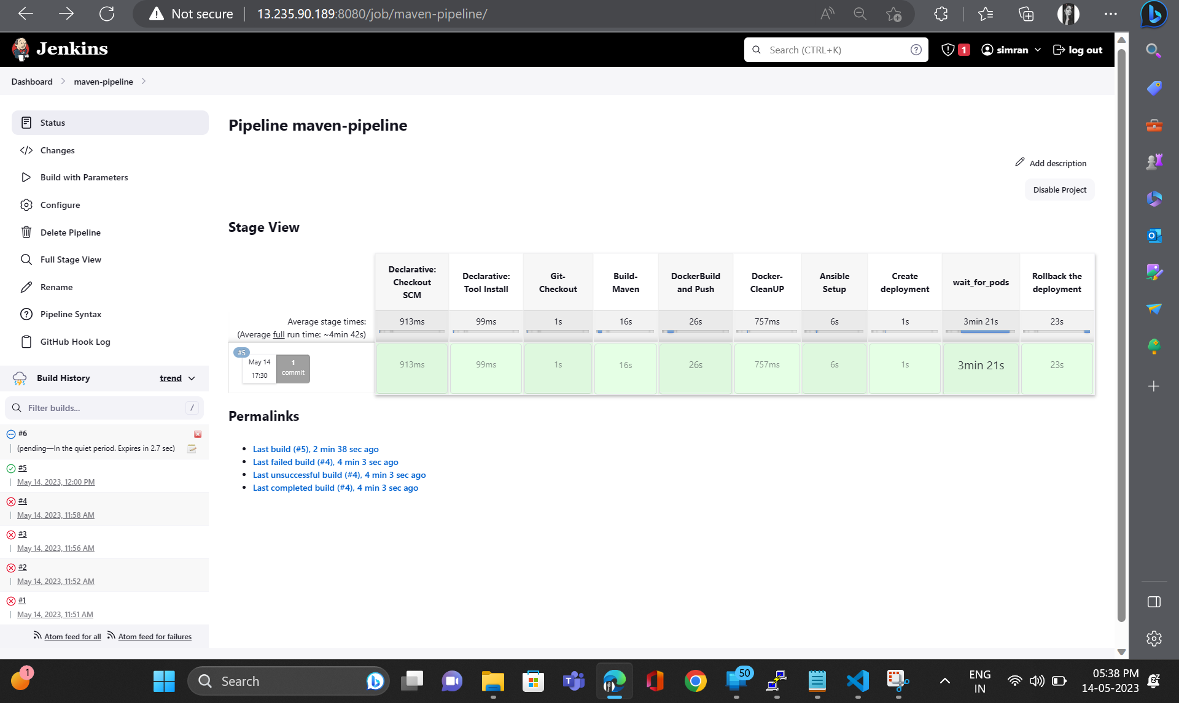Screen dimensions: 1179x703
Task: Cancel pending build #6 with the red X
Action: pyautogui.click(x=198, y=434)
